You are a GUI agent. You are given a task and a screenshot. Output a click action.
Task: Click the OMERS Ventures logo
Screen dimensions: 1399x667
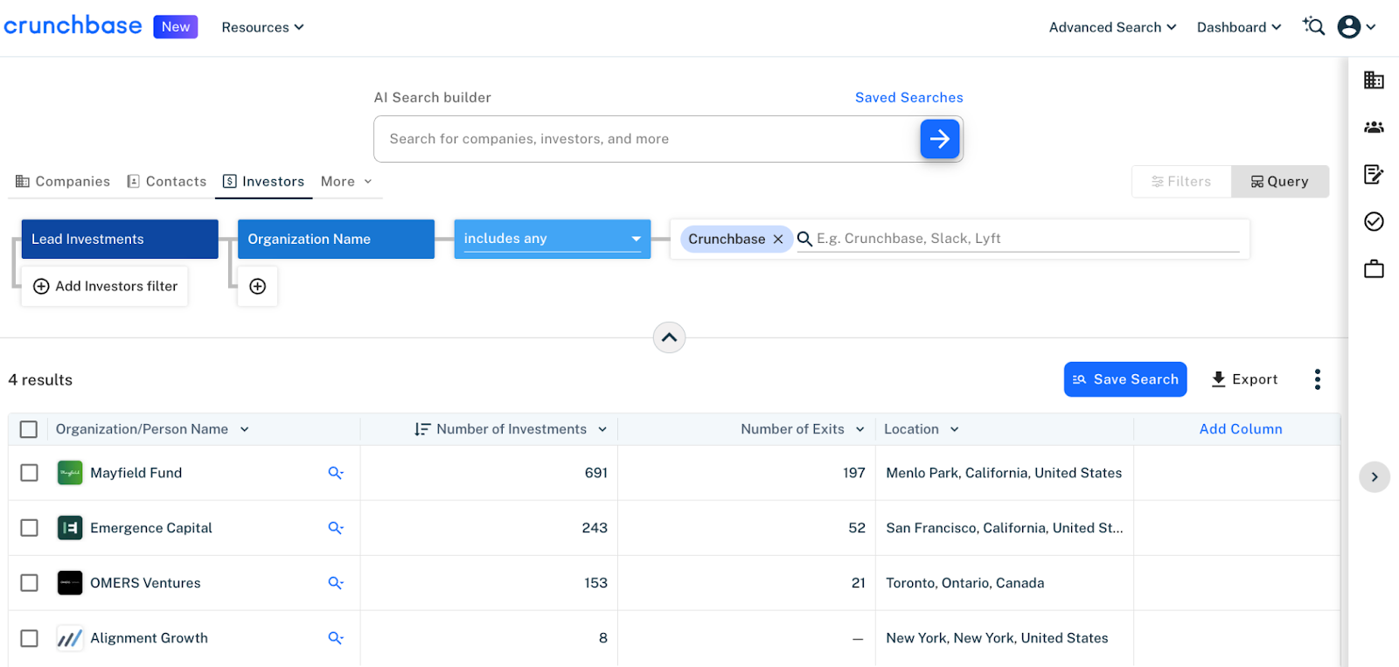[x=70, y=583]
